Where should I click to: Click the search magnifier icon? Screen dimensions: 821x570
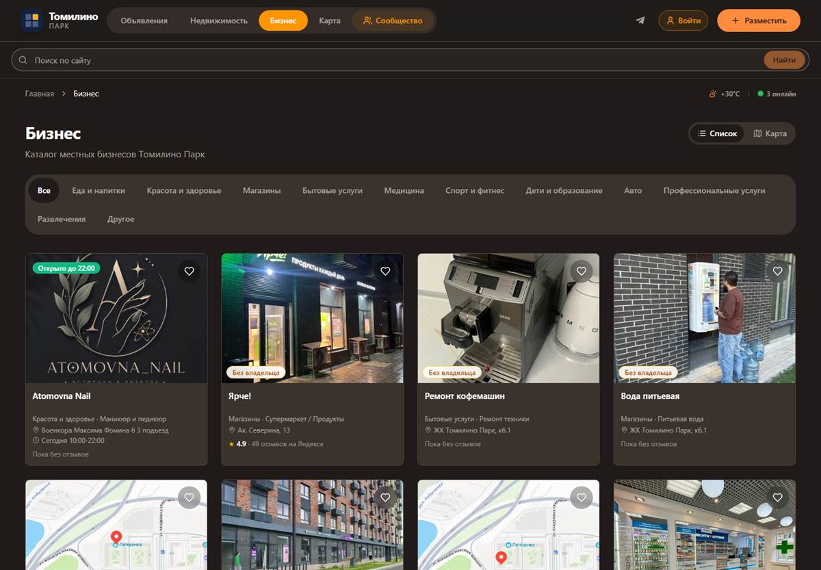click(x=23, y=60)
